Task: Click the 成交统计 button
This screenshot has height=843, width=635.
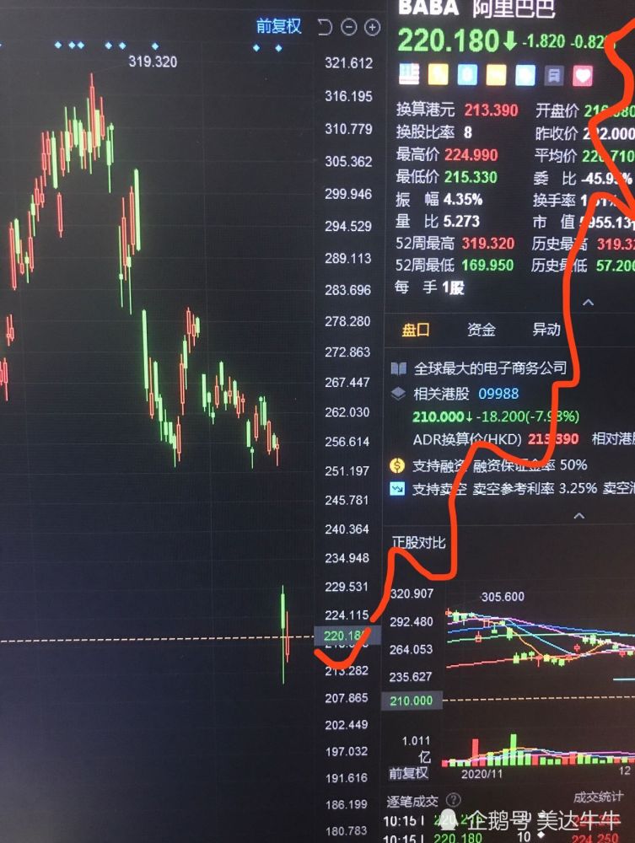Action: [598, 797]
